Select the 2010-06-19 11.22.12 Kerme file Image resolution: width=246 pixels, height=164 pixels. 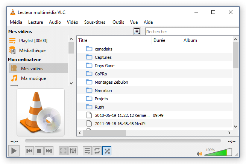pos(155,115)
